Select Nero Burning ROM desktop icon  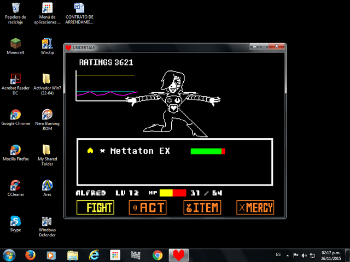pos(47,120)
